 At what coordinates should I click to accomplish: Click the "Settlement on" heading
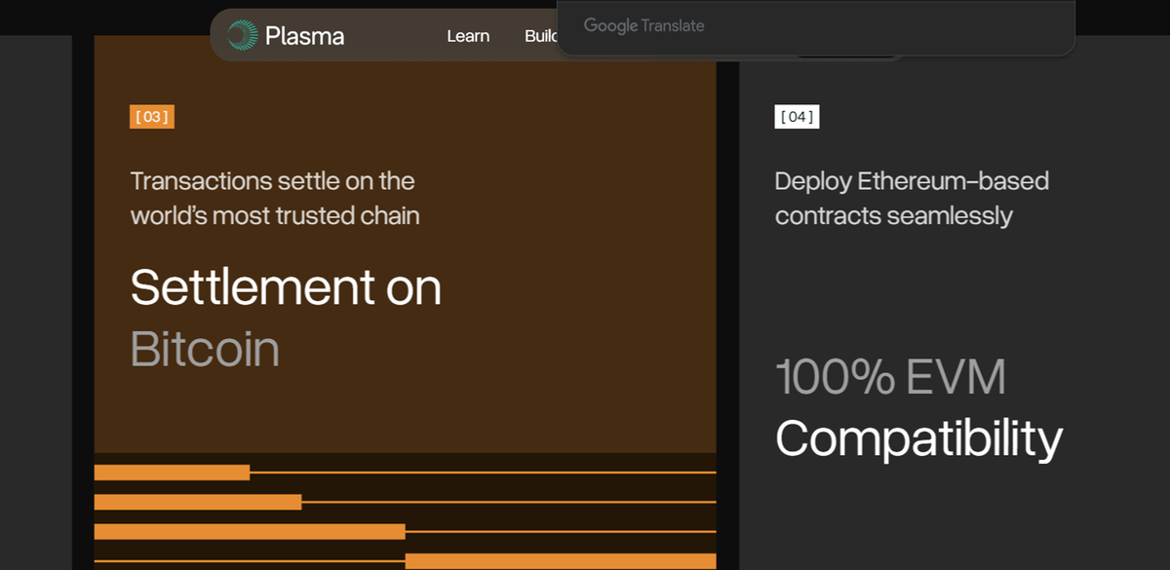[286, 287]
